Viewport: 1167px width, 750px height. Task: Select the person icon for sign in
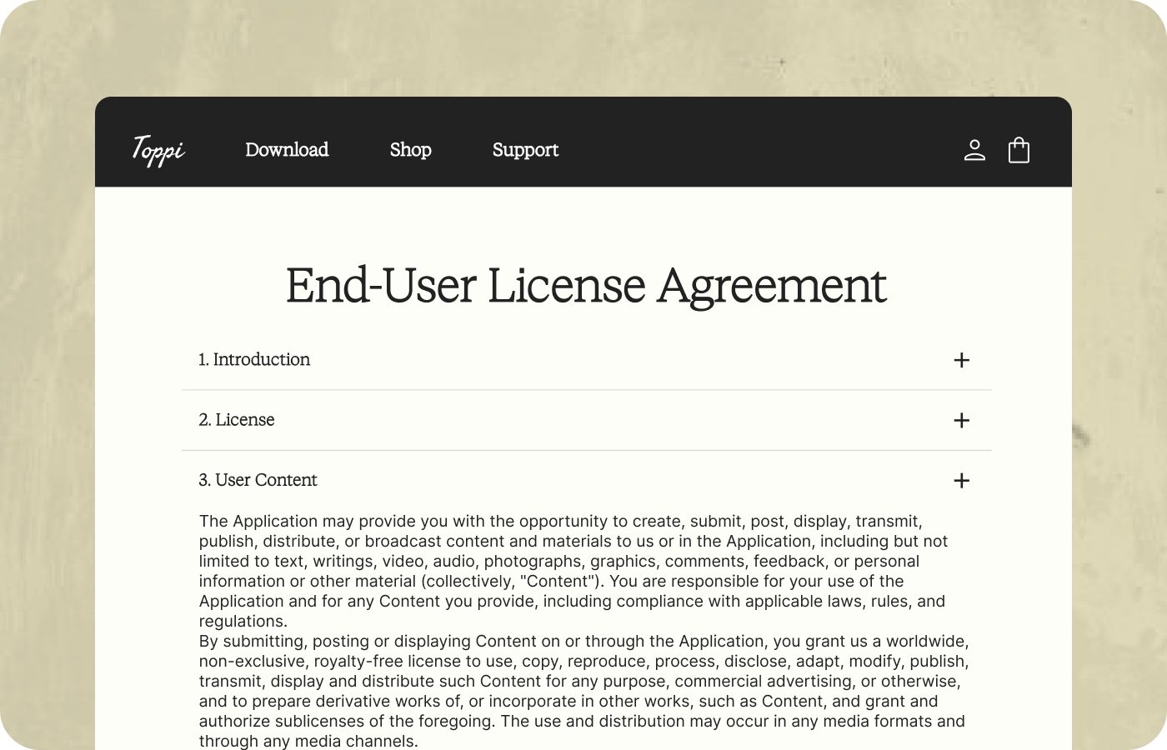click(x=974, y=150)
